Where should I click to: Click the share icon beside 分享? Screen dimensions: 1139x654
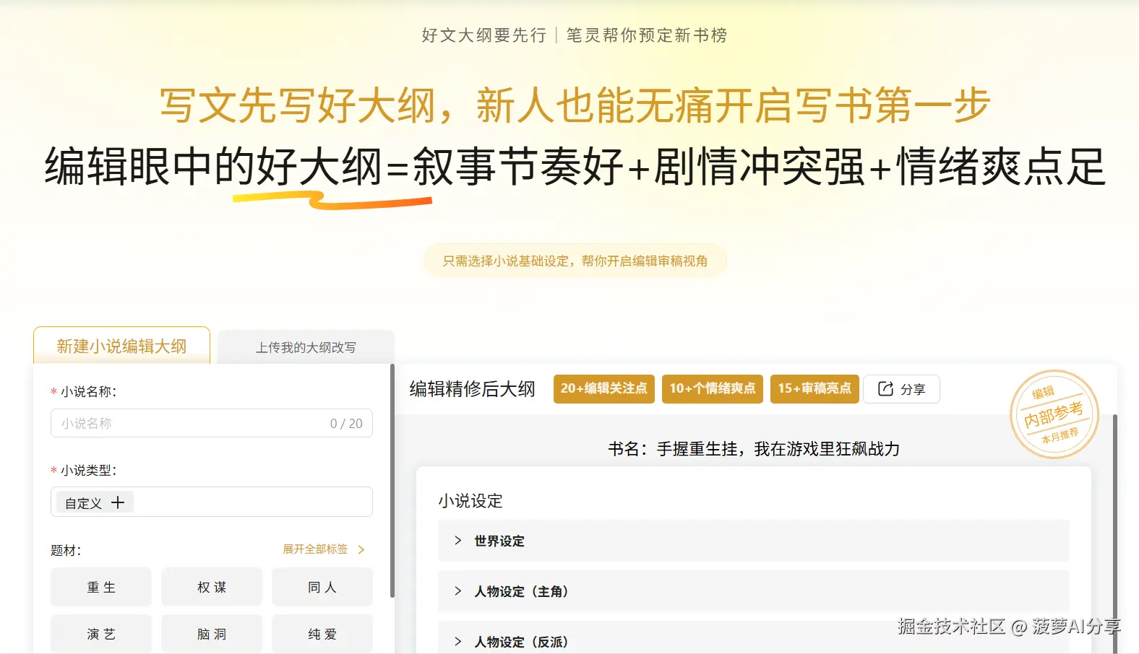click(885, 389)
